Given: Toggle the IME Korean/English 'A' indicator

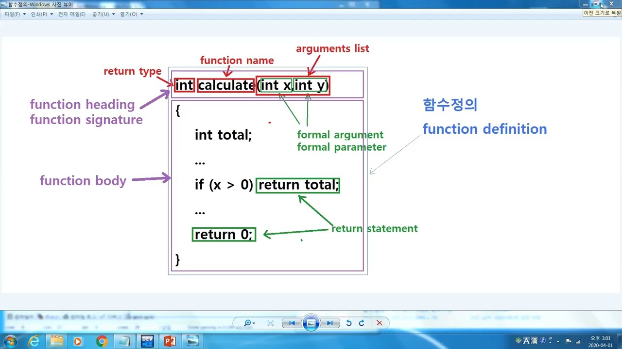Looking at the screenshot, I should click(x=526, y=341).
